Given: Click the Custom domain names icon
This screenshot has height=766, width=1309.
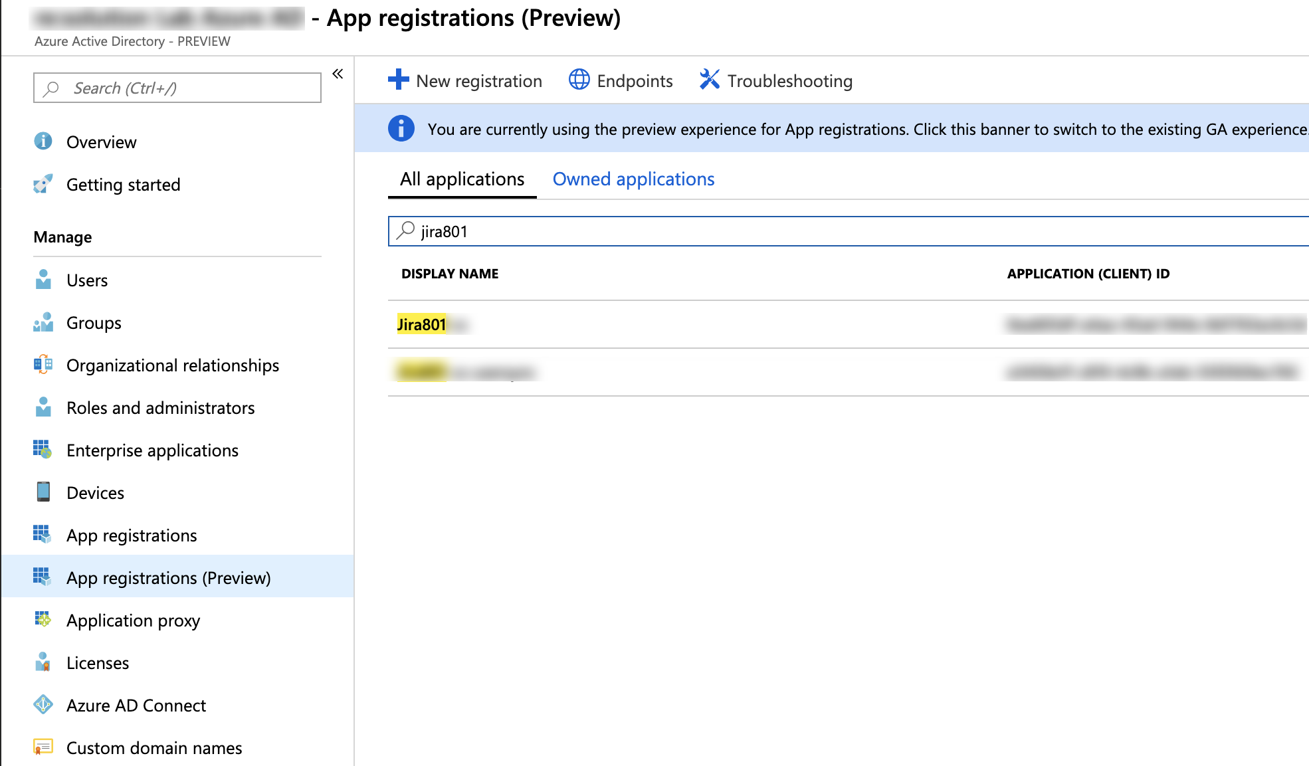Looking at the screenshot, I should 43,747.
